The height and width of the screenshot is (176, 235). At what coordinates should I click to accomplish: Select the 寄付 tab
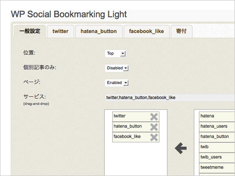(x=181, y=31)
